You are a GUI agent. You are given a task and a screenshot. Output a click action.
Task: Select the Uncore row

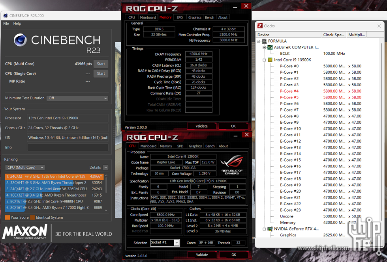coord(287,216)
